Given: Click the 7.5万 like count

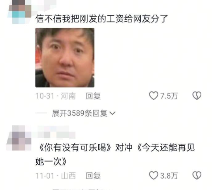Looking at the screenshot, I should coord(169,96).
